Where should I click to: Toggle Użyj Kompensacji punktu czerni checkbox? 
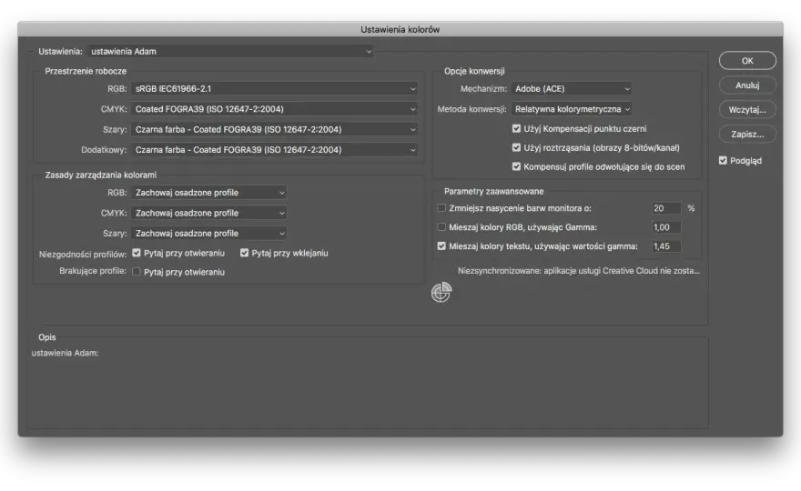coord(516,128)
